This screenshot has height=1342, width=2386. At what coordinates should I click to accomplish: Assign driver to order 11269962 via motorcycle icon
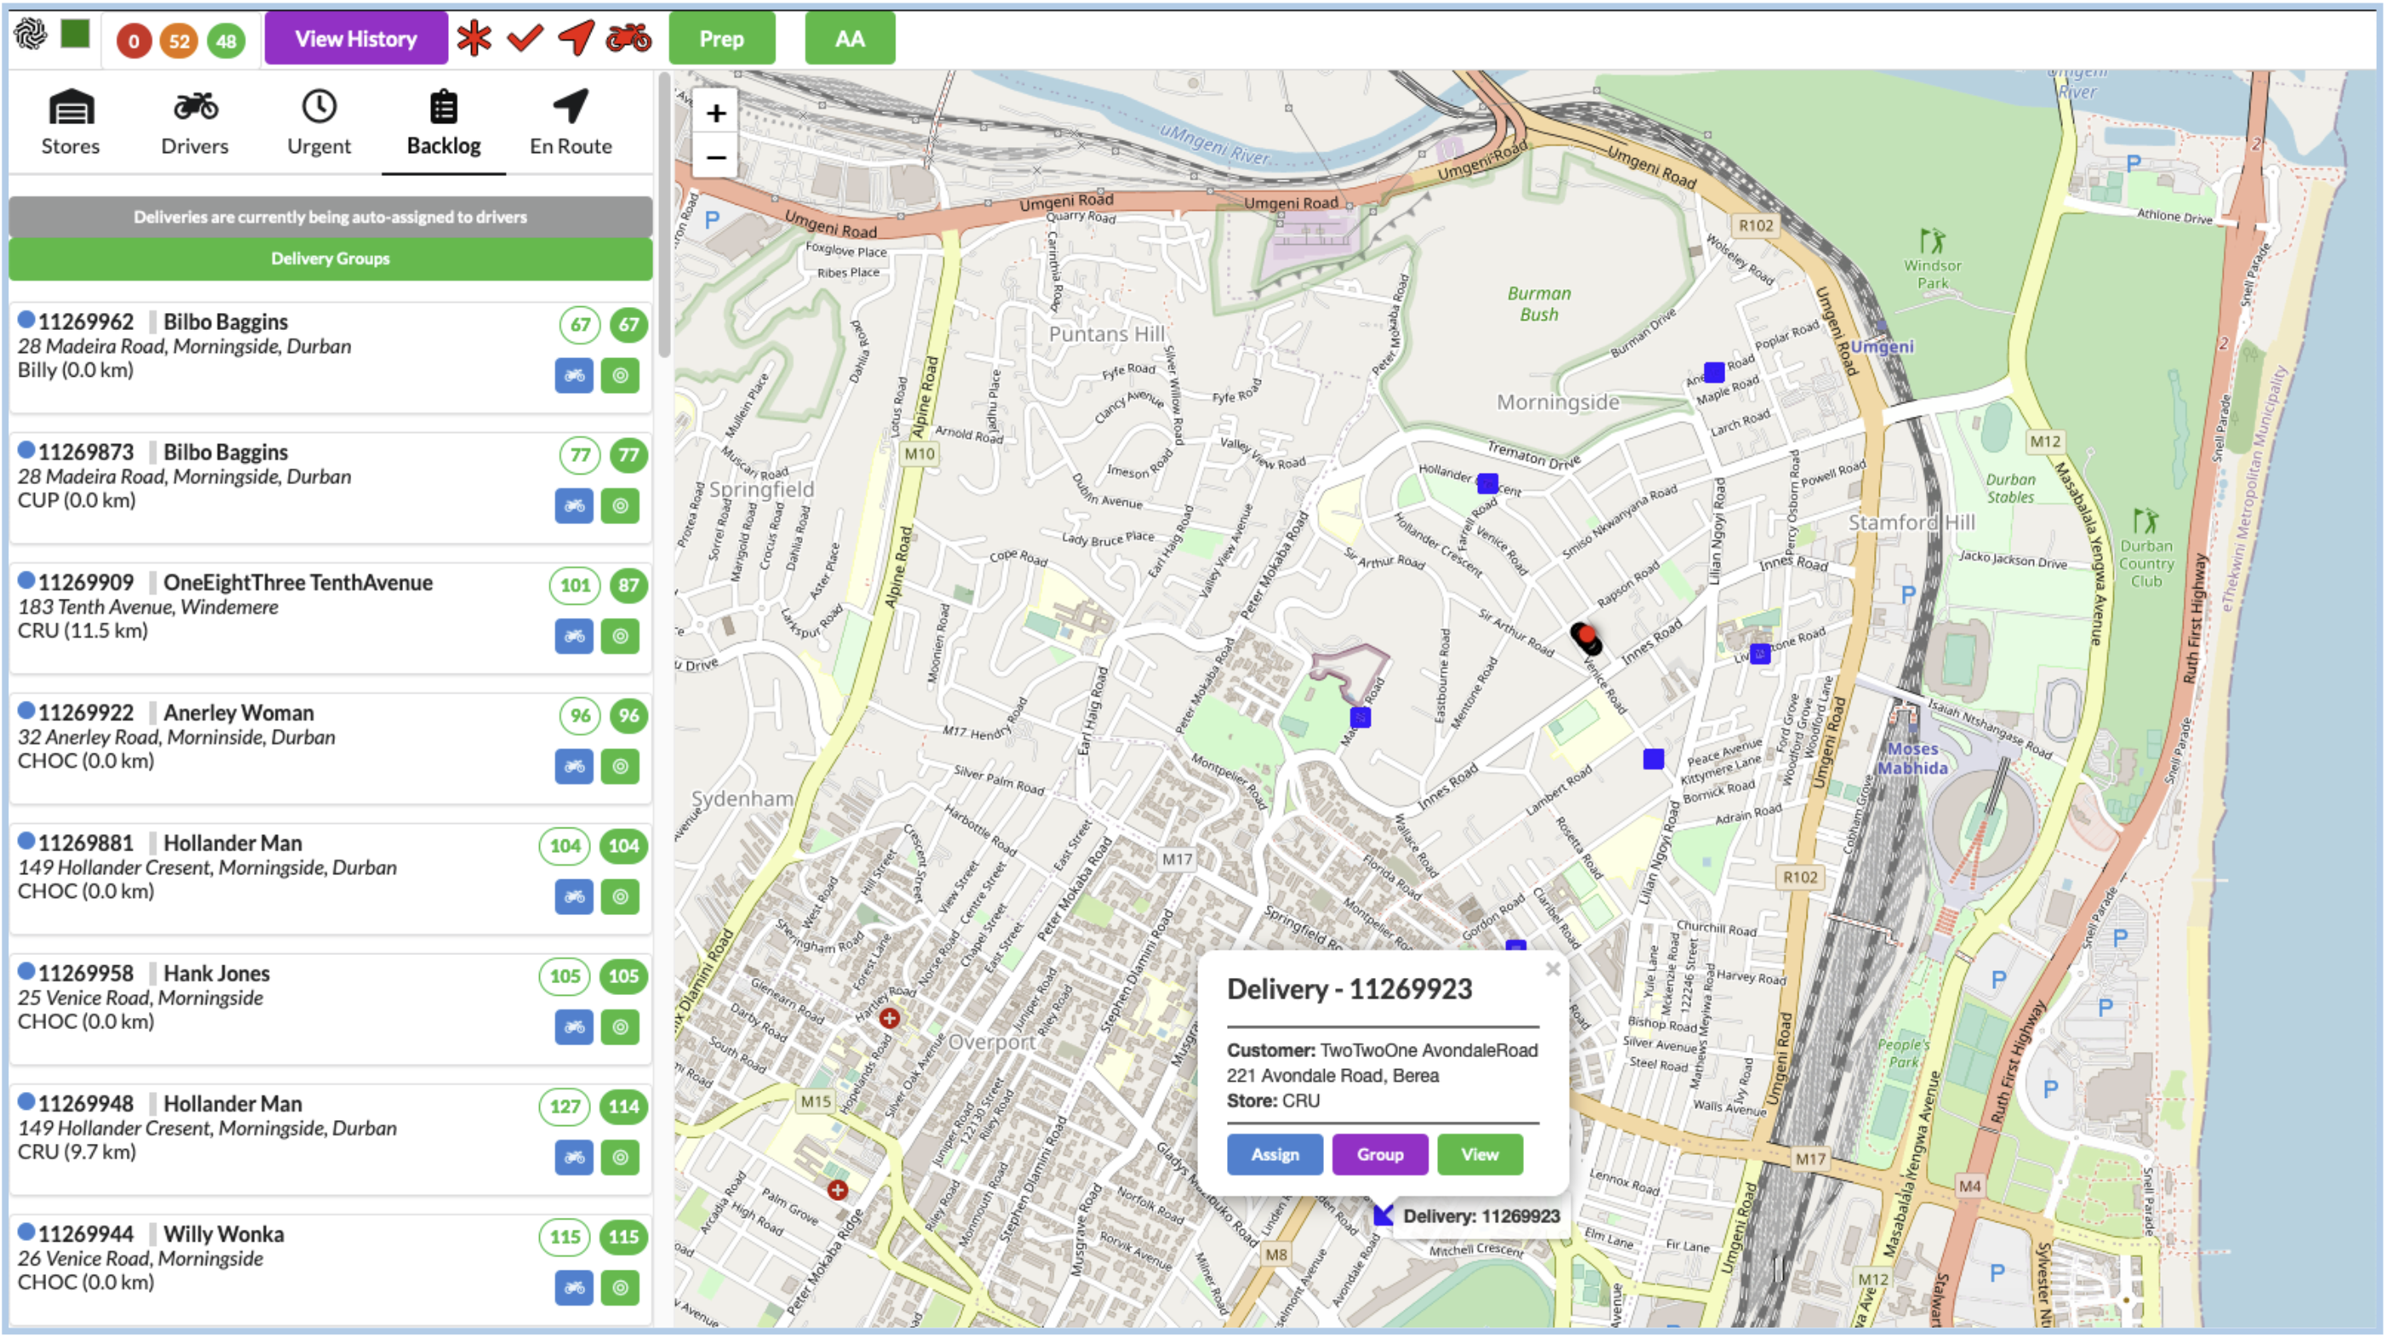coord(574,376)
